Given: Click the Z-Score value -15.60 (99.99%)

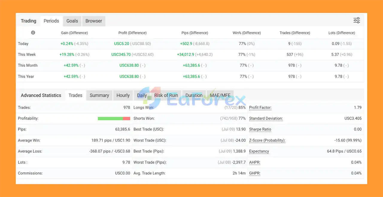Looking at the screenshot, I should pos(348,140).
